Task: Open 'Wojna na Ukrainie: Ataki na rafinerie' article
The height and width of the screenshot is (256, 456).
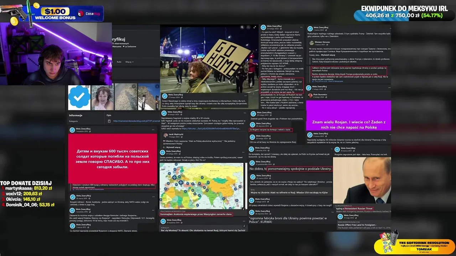Action: (x=289, y=192)
